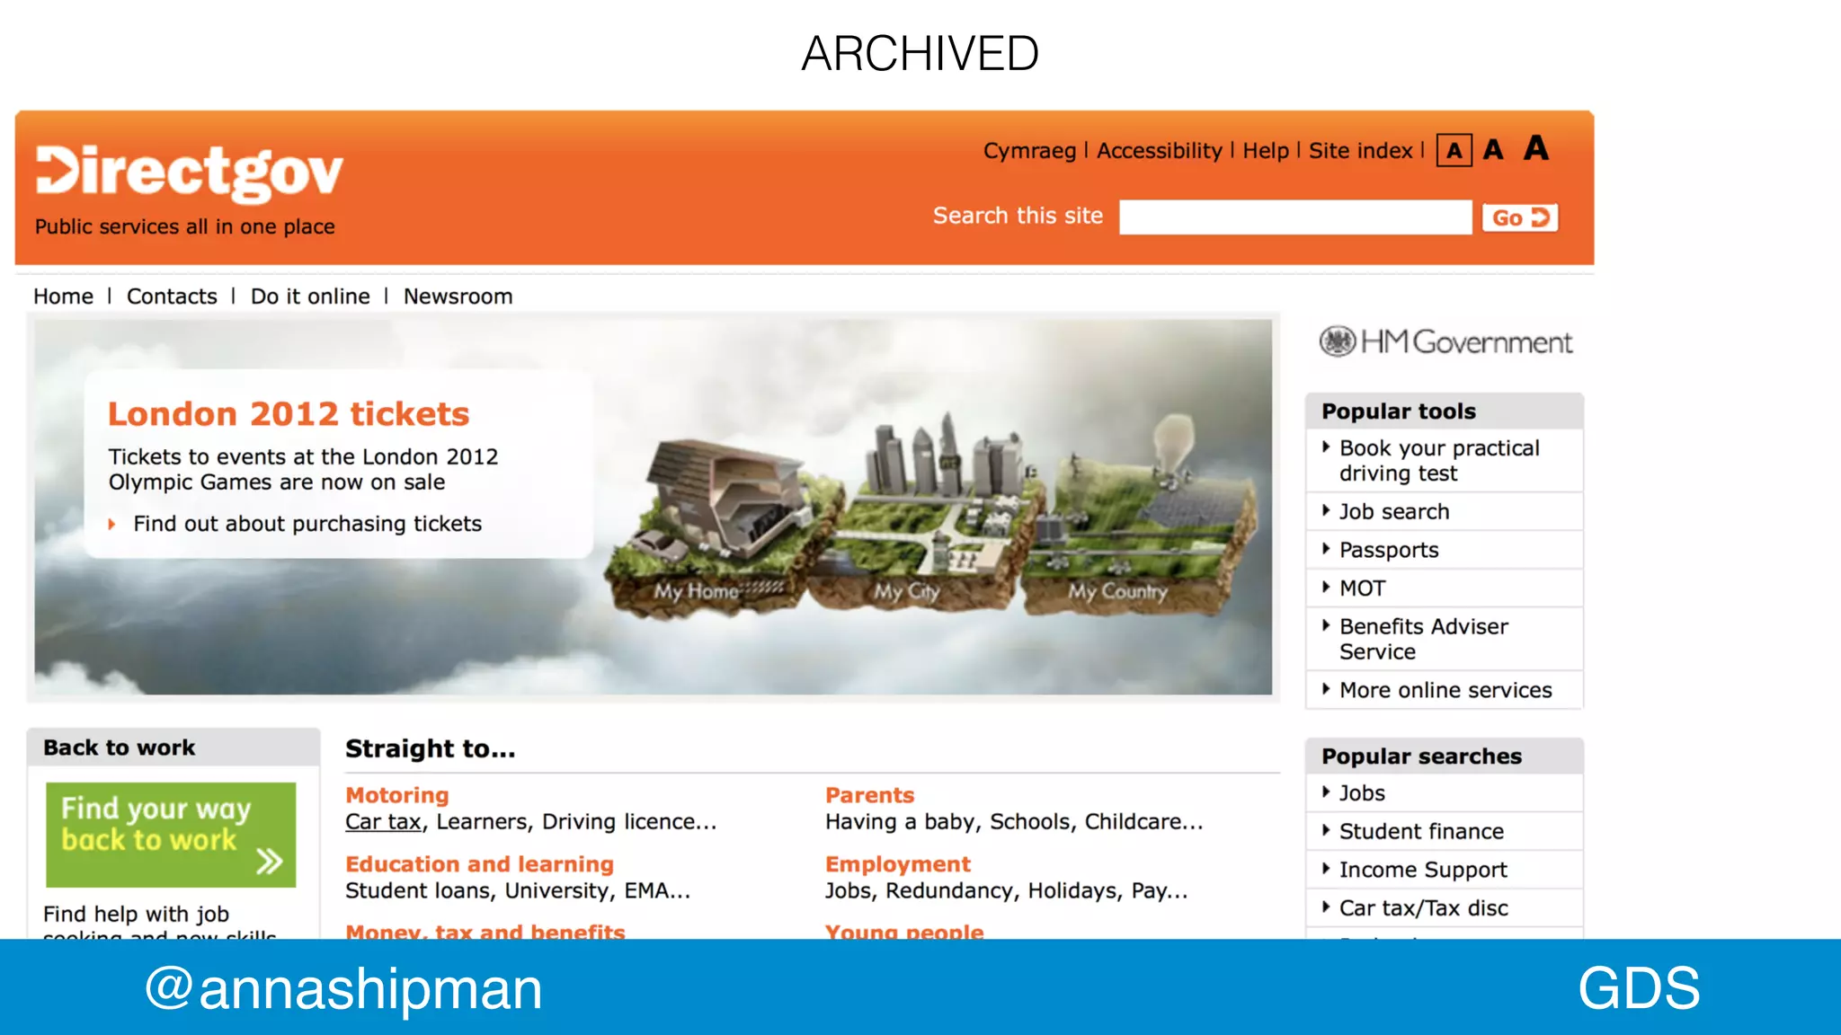Open the Find out about purchasing tickets link
The width and height of the screenshot is (1841, 1035).
307,524
